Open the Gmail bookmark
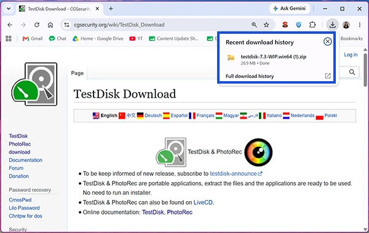Image resolution: width=369 pixels, height=233 pixels. coord(33,39)
